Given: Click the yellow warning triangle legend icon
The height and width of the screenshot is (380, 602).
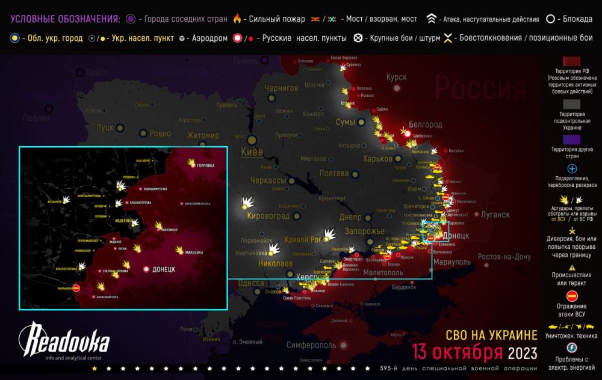Looking at the screenshot, I should click(x=572, y=268).
